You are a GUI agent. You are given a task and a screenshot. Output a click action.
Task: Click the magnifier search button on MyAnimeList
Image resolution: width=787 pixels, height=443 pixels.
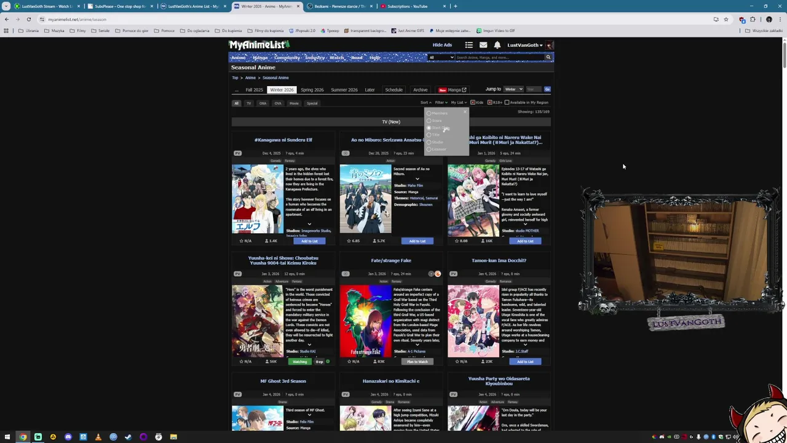point(548,57)
